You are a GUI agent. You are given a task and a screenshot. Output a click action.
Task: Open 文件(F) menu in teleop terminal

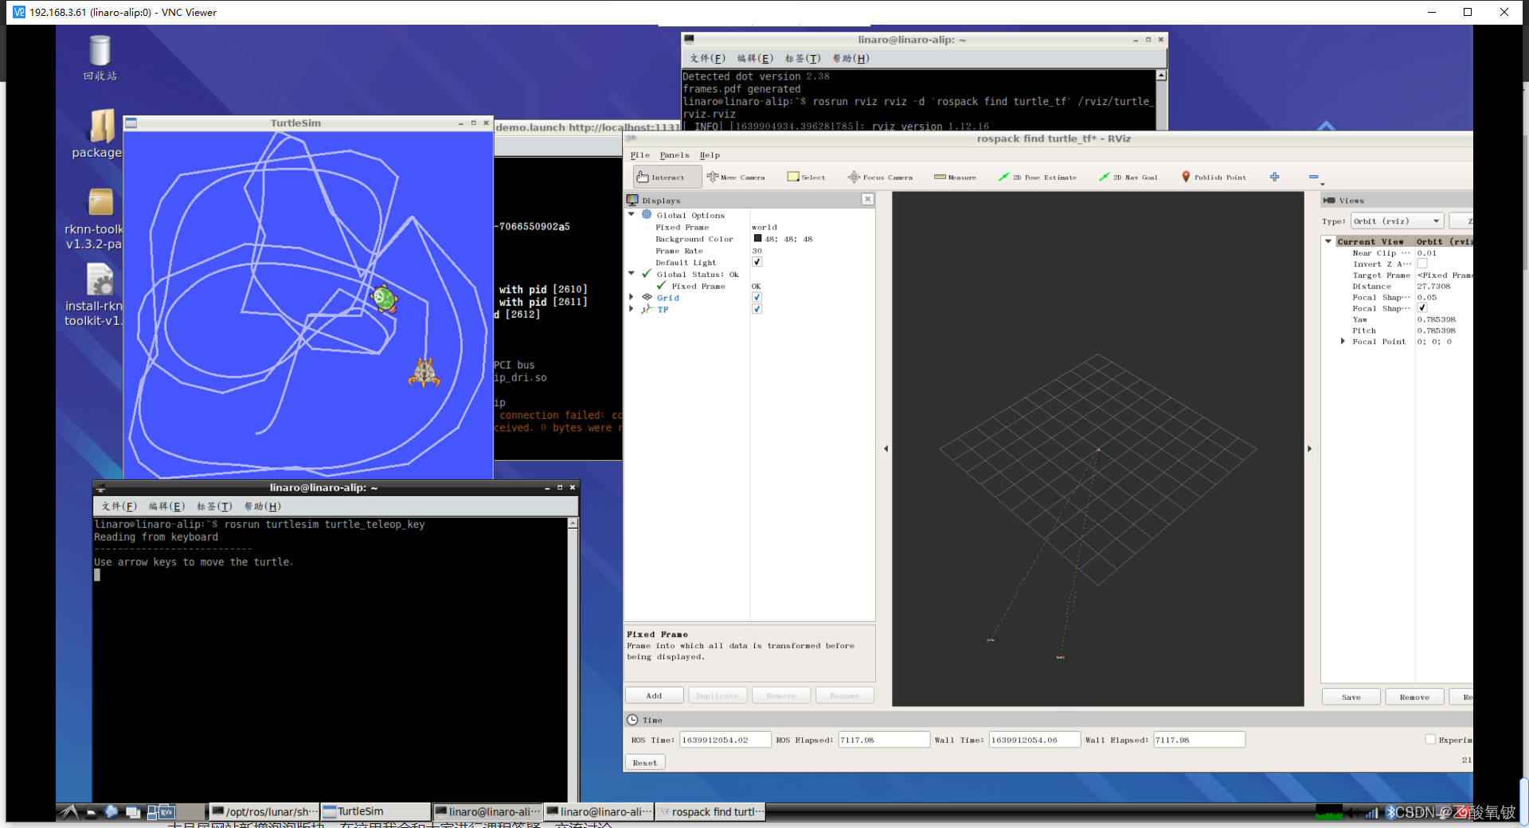119,506
